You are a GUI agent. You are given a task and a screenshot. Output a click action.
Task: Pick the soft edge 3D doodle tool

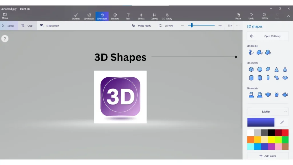(260, 52)
